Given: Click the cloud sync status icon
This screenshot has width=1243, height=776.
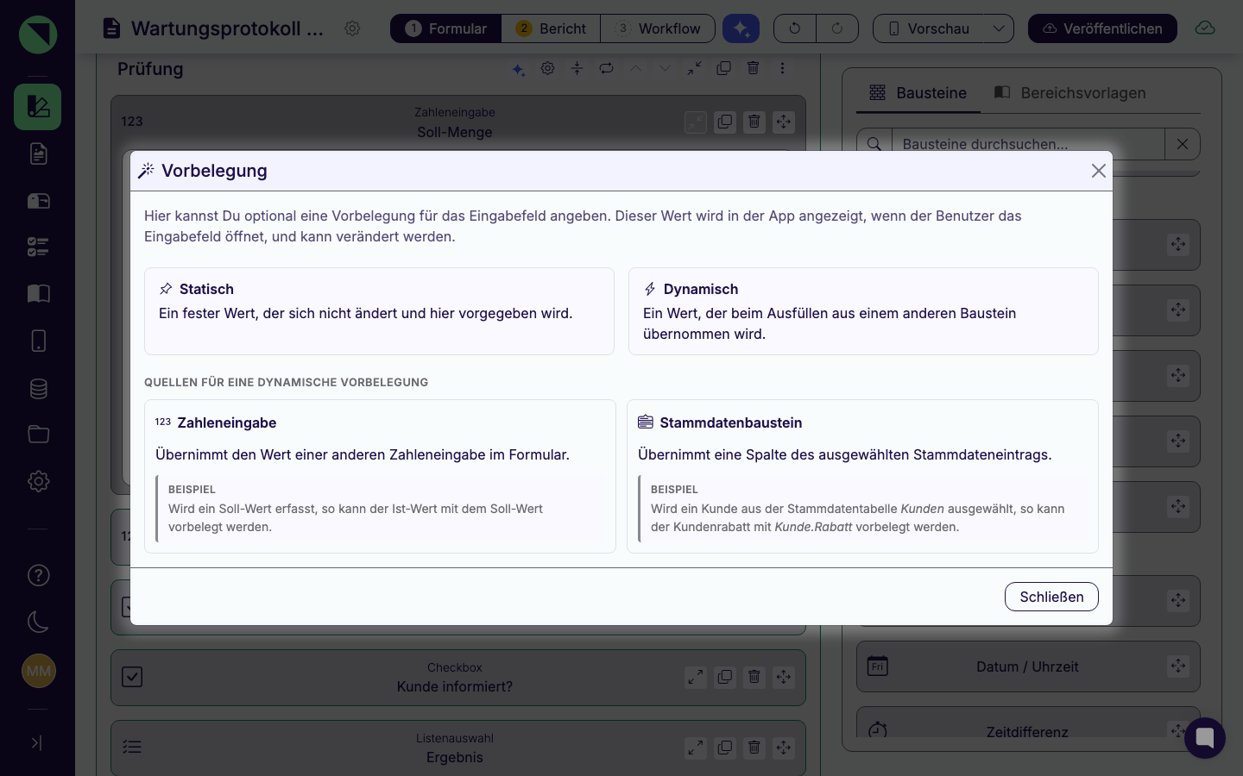Looking at the screenshot, I should (1205, 28).
